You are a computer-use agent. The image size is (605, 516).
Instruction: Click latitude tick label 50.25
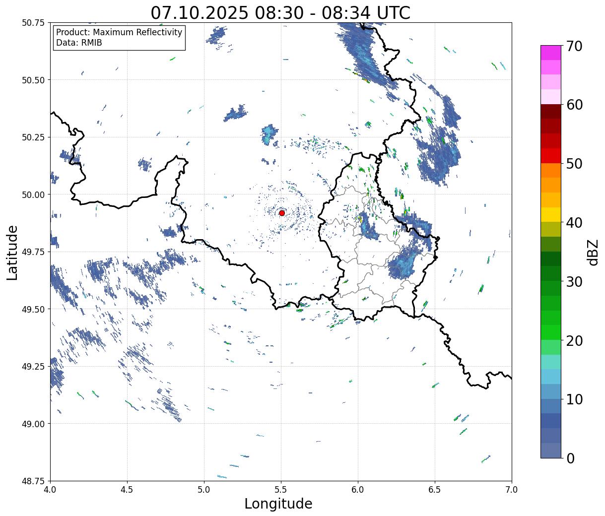point(34,137)
